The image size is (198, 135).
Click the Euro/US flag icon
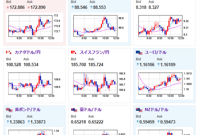click(139, 52)
